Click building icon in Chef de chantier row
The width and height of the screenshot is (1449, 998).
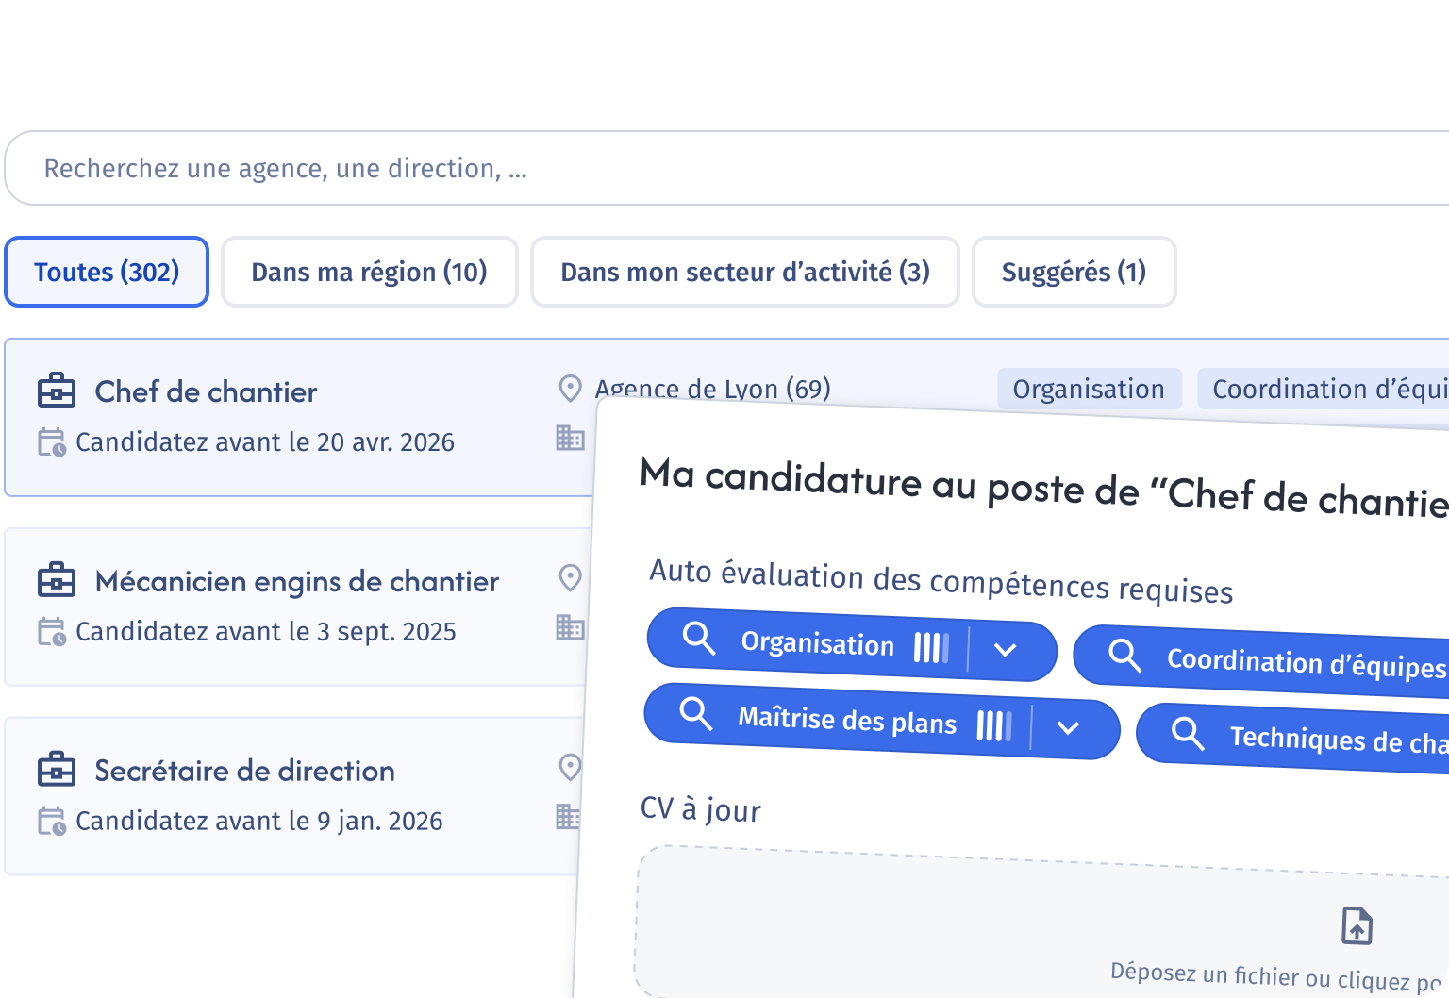point(570,438)
